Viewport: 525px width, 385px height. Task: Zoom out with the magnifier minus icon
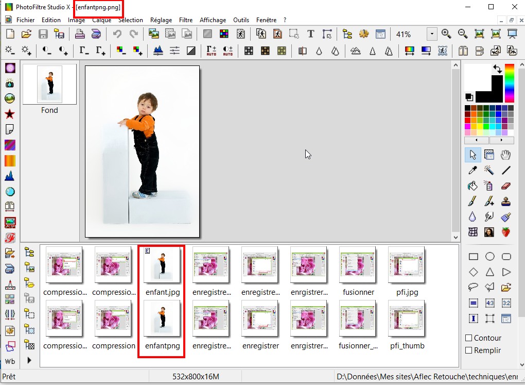point(463,34)
